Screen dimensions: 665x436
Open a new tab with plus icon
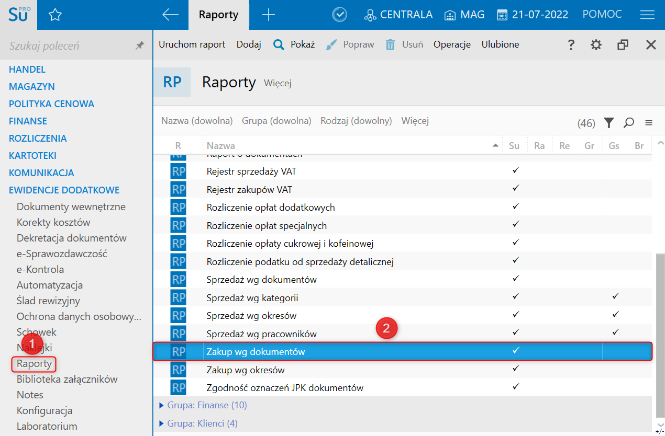(268, 15)
